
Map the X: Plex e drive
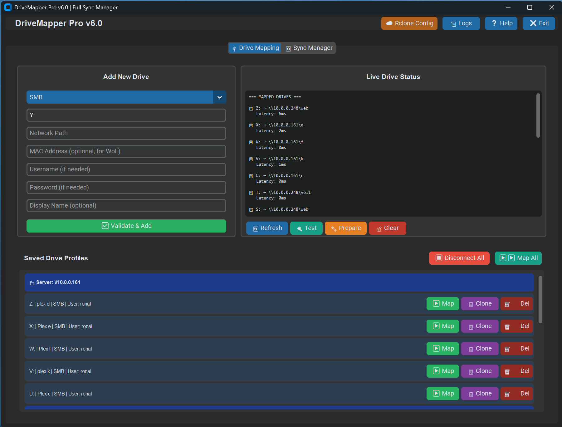442,326
